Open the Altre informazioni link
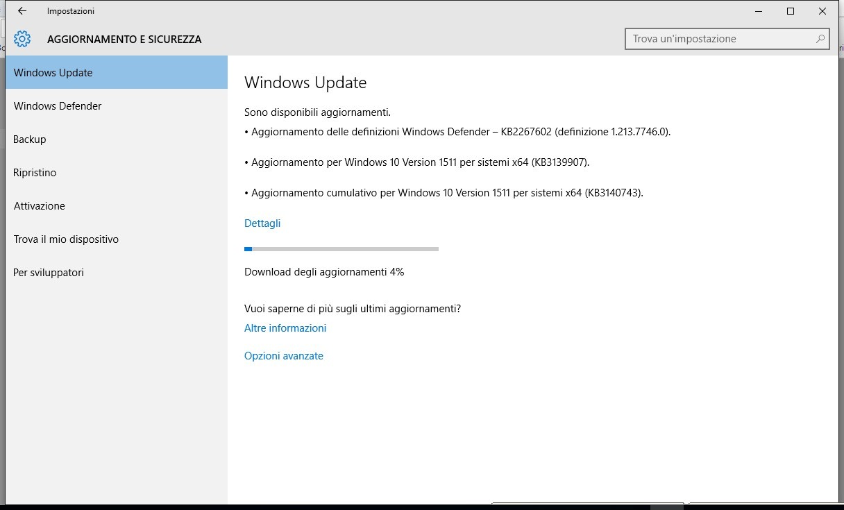 coord(285,328)
